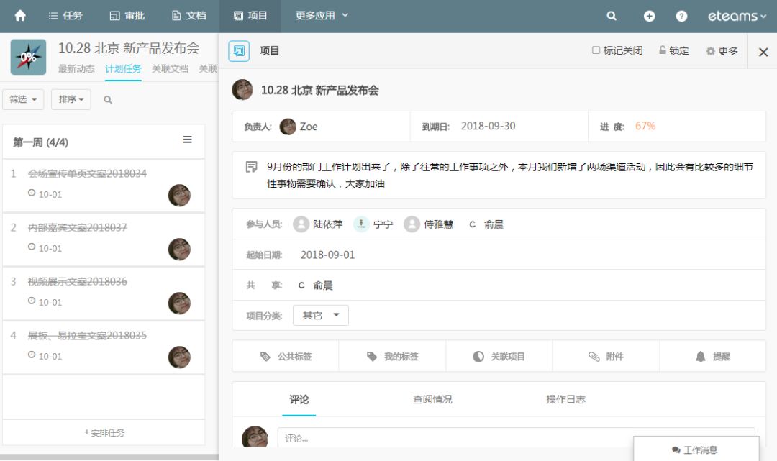777x461 pixels.
Task: Click the 关联项目 button
Action: click(x=499, y=356)
